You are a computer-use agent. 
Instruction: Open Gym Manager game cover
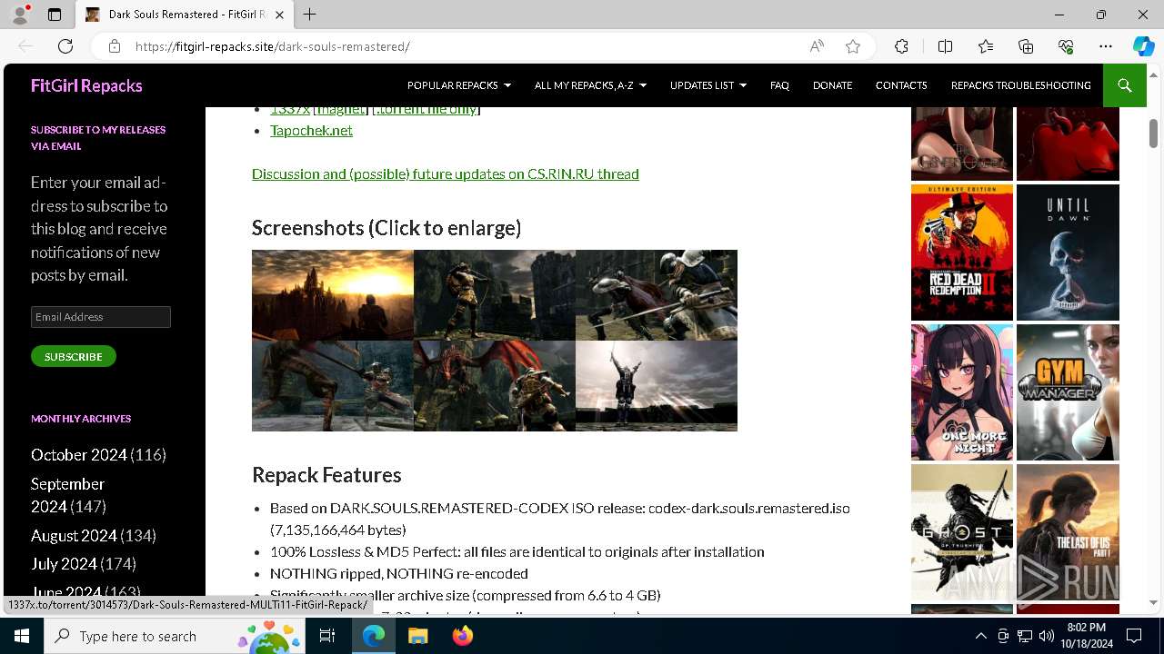1068,392
